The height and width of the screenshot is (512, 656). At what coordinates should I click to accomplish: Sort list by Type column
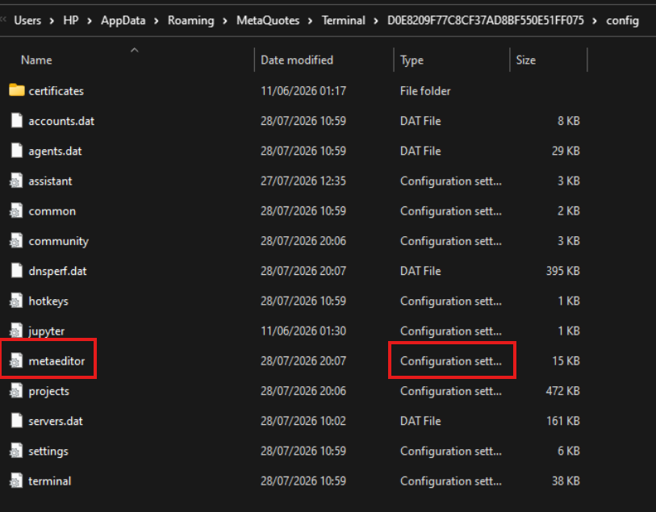[x=412, y=60]
